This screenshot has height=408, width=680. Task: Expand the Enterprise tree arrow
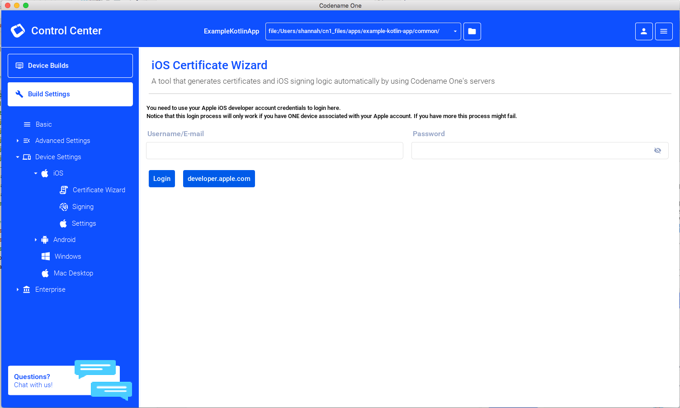(18, 289)
